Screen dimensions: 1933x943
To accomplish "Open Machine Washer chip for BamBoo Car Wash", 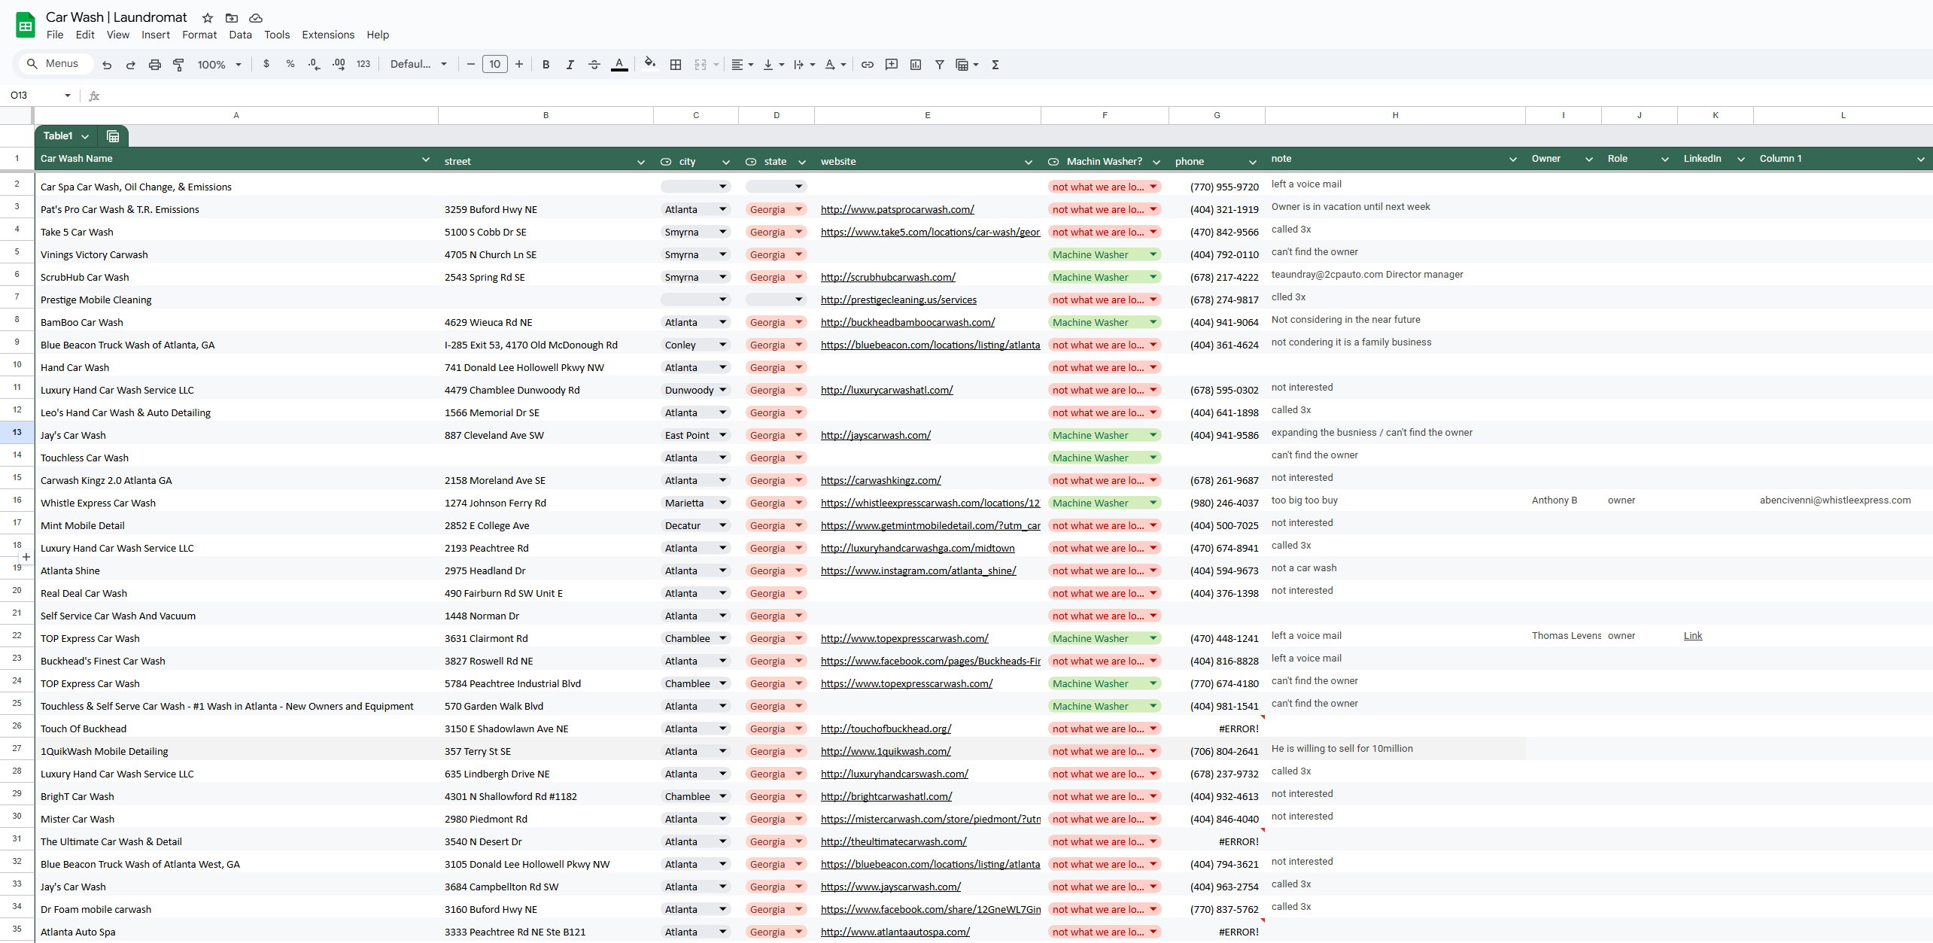I will click(x=1105, y=322).
